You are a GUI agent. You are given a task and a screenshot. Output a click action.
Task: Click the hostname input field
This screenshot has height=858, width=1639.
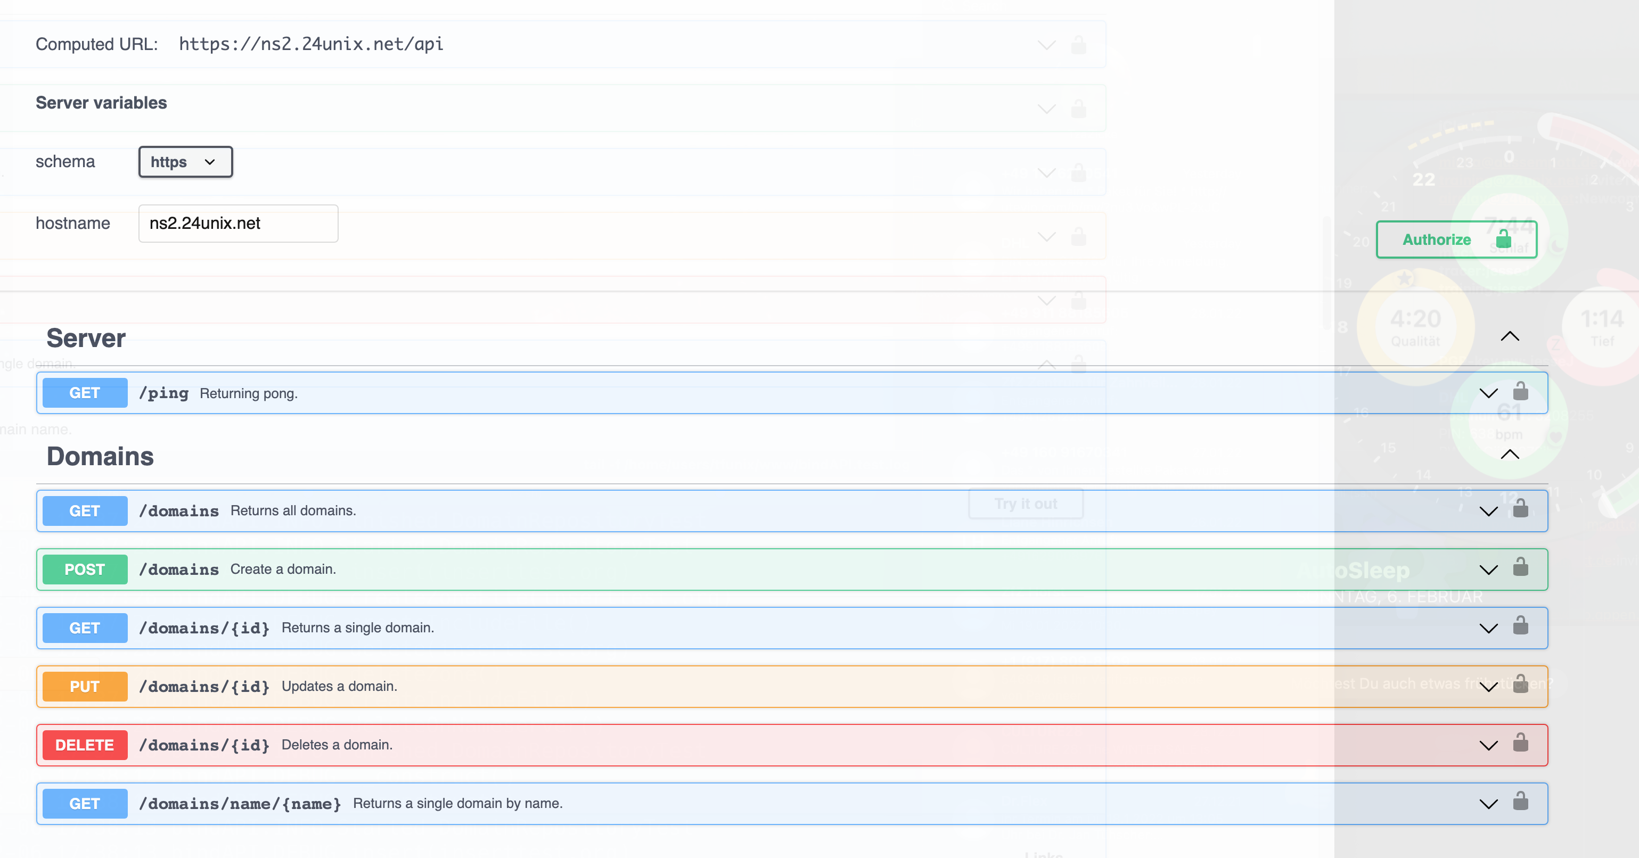pos(238,223)
